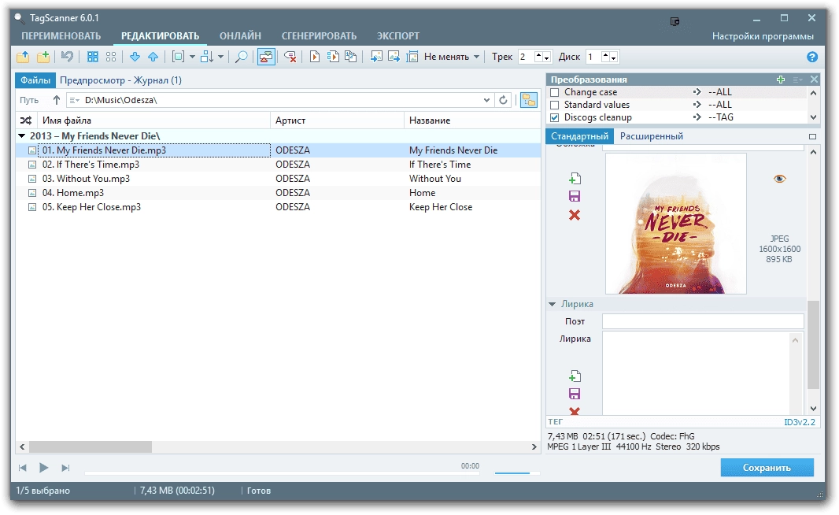This screenshot has width=839, height=515.
Task: Open Настройки программы
Action: (763, 36)
